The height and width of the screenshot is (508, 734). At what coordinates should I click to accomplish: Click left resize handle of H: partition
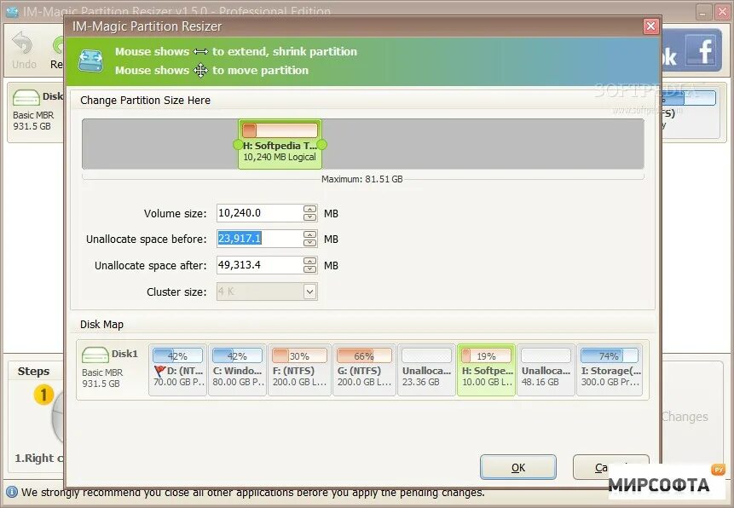click(x=238, y=145)
